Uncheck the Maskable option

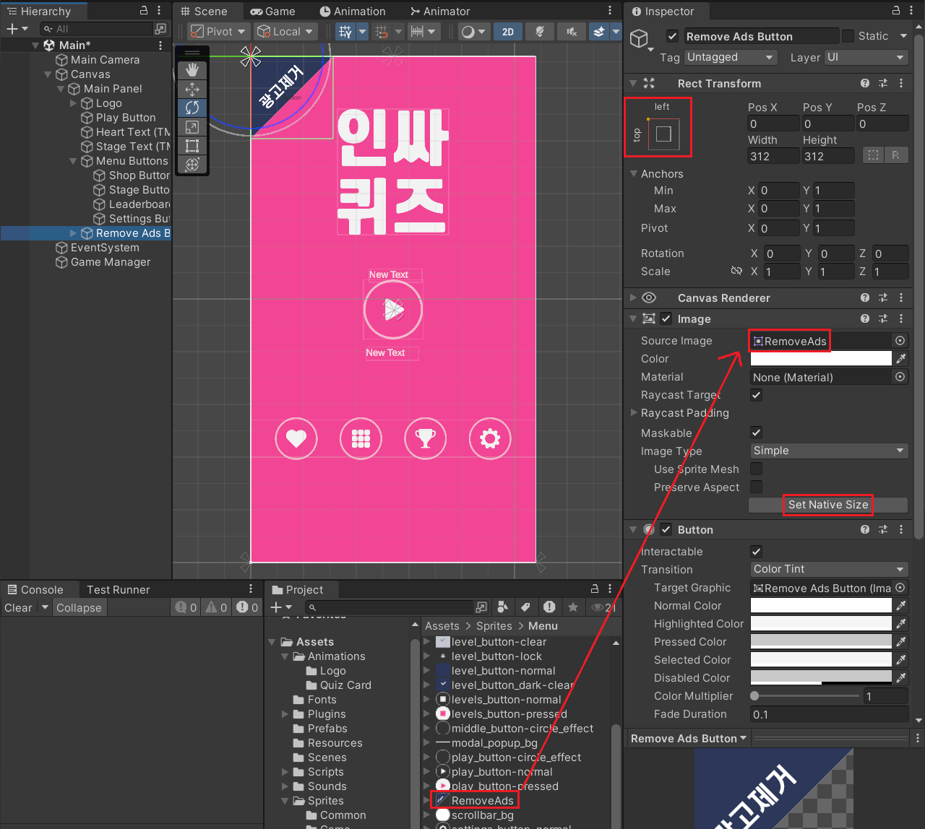point(756,433)
